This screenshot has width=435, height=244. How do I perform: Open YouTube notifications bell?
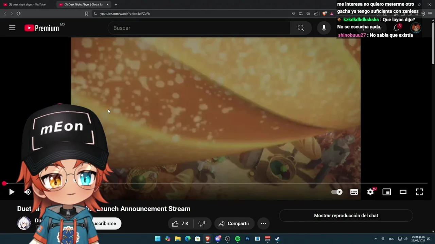396,28
